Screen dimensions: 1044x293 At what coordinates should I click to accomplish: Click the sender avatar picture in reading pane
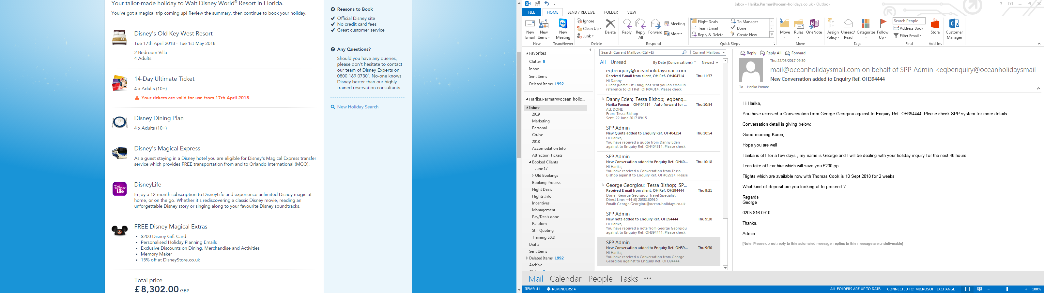point(751,70)
